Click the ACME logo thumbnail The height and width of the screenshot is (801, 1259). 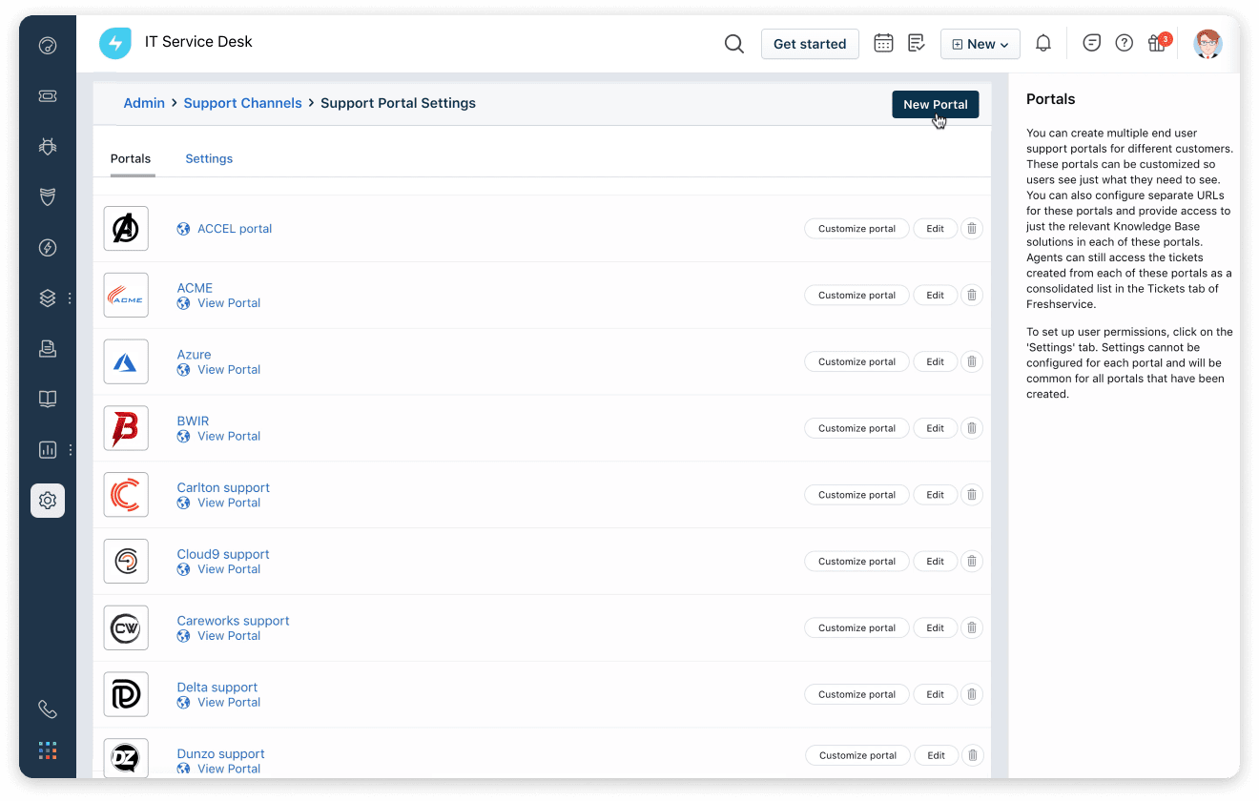pyautogui.click(x=126, y=296)
